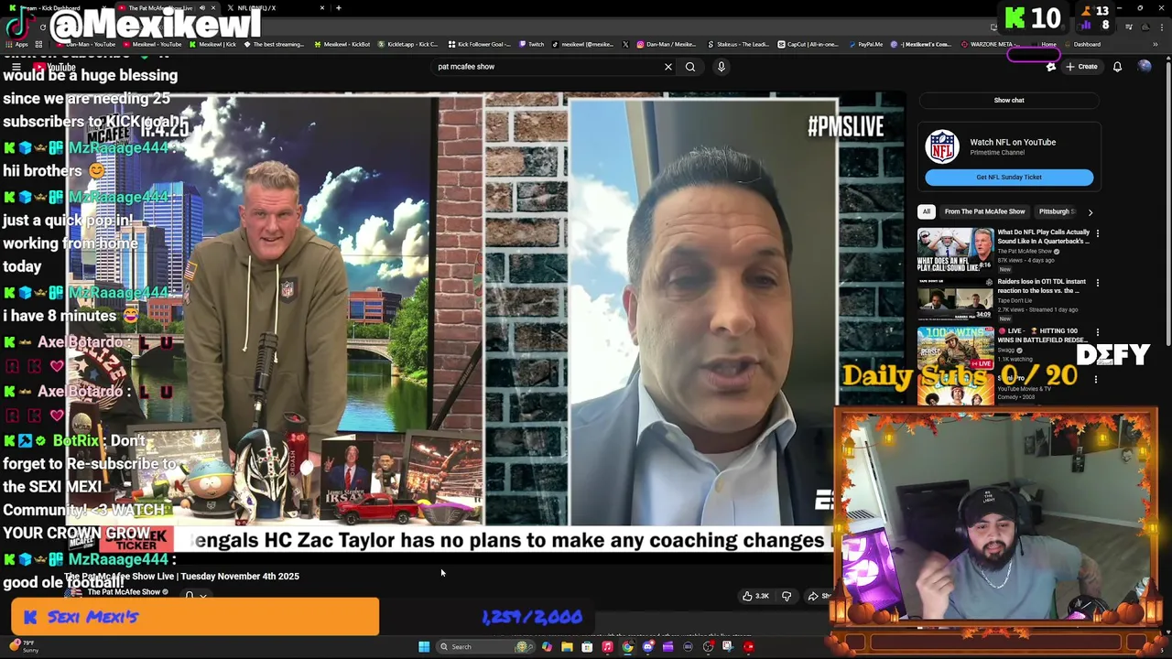Open PayPal.Me bookmark

pos(865,44)
